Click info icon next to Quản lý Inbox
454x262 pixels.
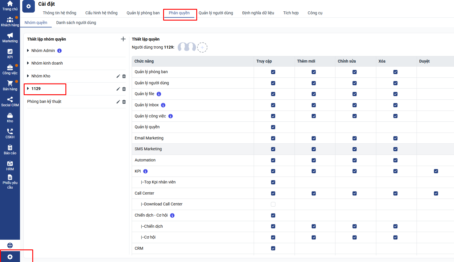(163, 105)
